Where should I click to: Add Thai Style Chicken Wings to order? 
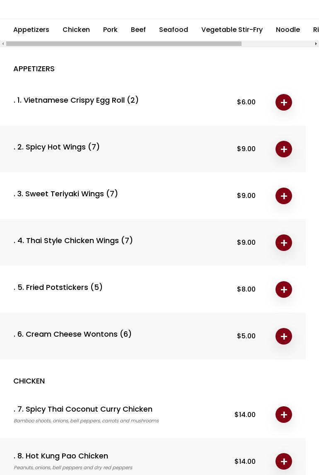click(284, 243)
